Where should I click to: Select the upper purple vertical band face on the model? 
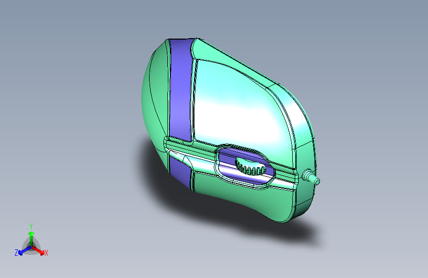(x=180, y=91)
